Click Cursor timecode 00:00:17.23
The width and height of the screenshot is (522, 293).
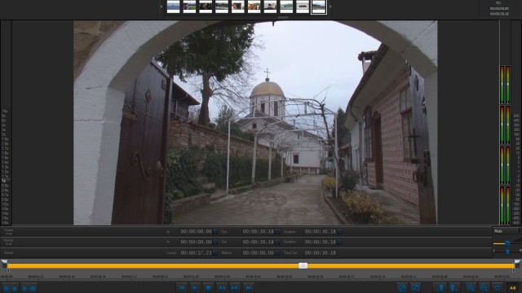point(196,253)
